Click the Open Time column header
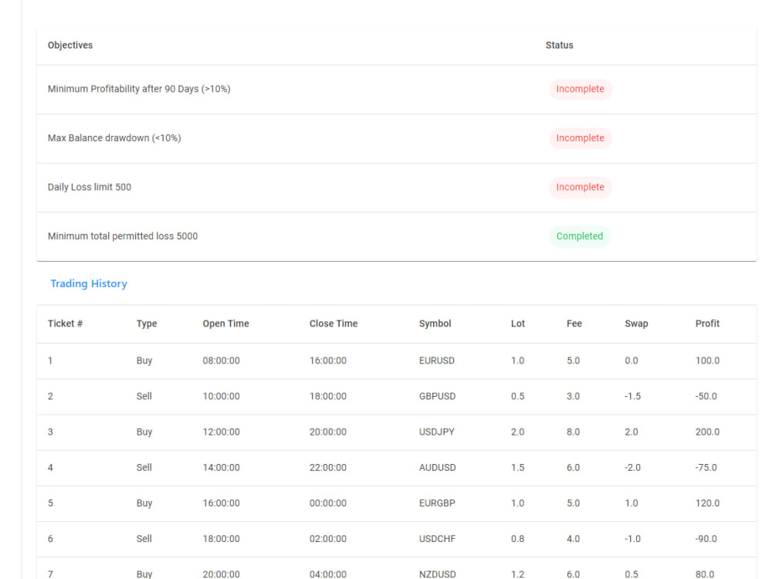 [225, 323]
